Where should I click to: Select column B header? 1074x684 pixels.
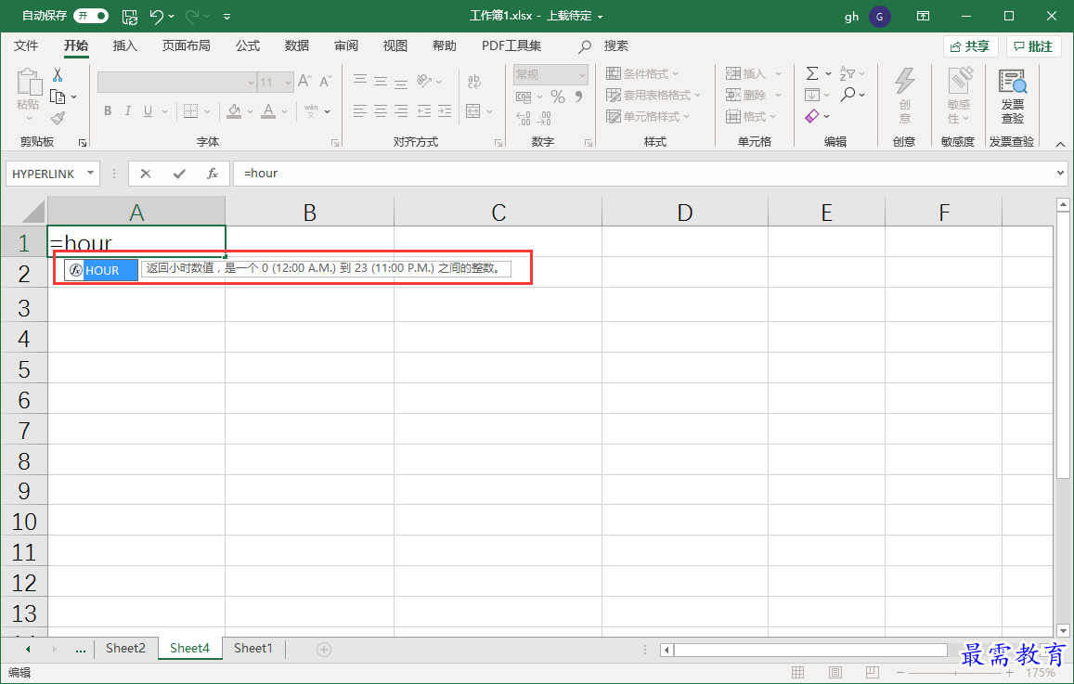[x=310, y=213]
